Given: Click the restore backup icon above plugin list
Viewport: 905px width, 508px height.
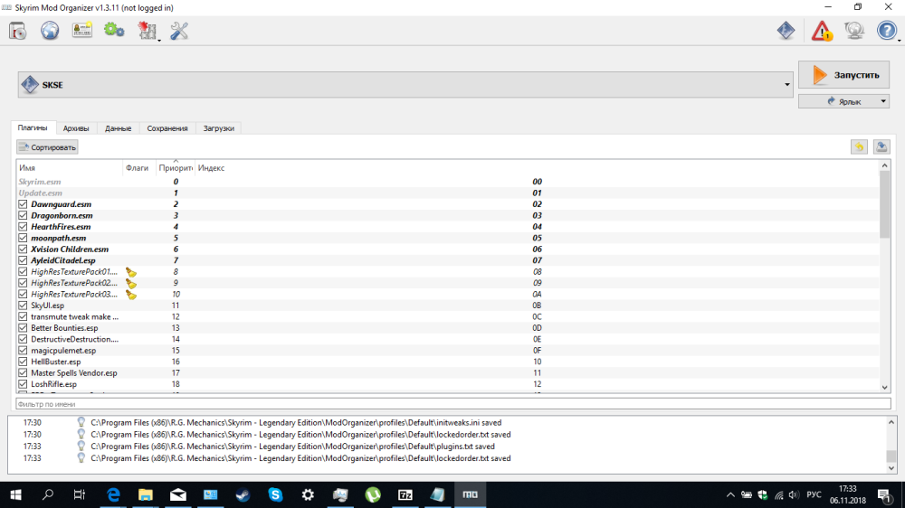Looking at the screenshot, I should point(859,147).
